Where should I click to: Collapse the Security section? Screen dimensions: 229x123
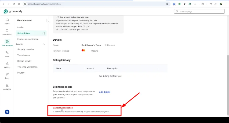pos(43,44)
